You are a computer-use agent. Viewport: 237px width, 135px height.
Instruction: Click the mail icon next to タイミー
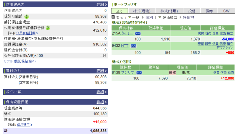(x=138, y=34)
